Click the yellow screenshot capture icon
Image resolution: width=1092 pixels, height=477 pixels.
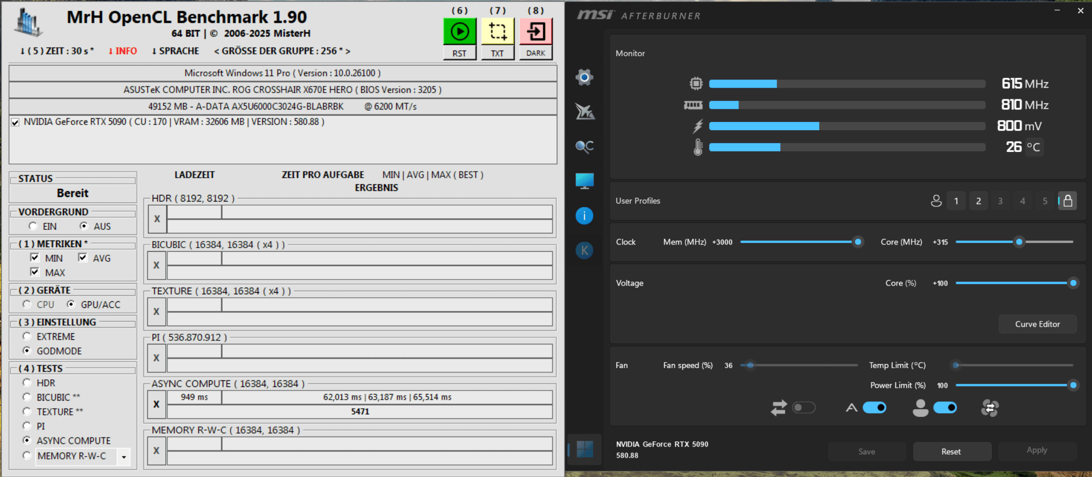tap(498, 31)
